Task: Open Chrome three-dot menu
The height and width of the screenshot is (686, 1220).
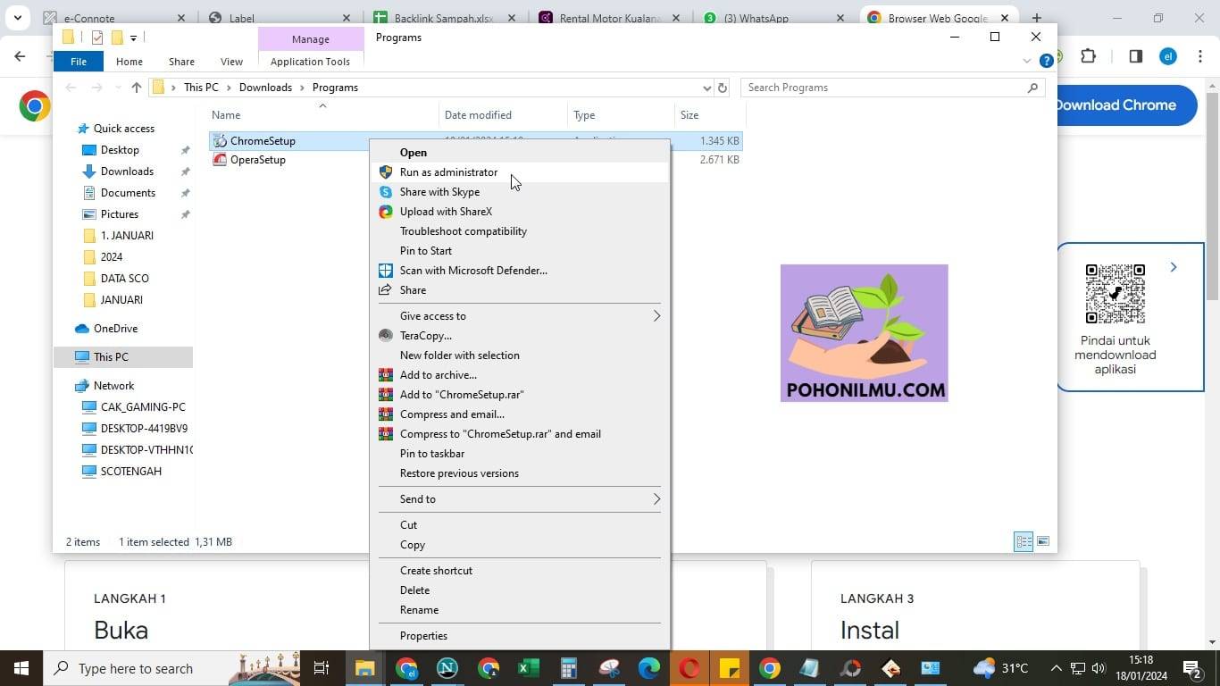Action: pyautogui.click(x=1200, y=56)
